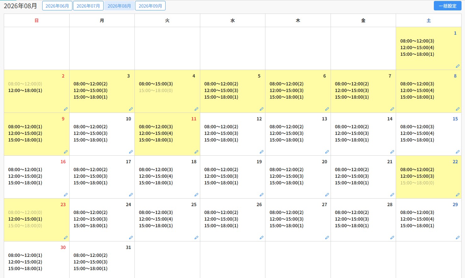
Task: Click 12:00〜15:00(1) on August 23
Action: coord(25,219)
